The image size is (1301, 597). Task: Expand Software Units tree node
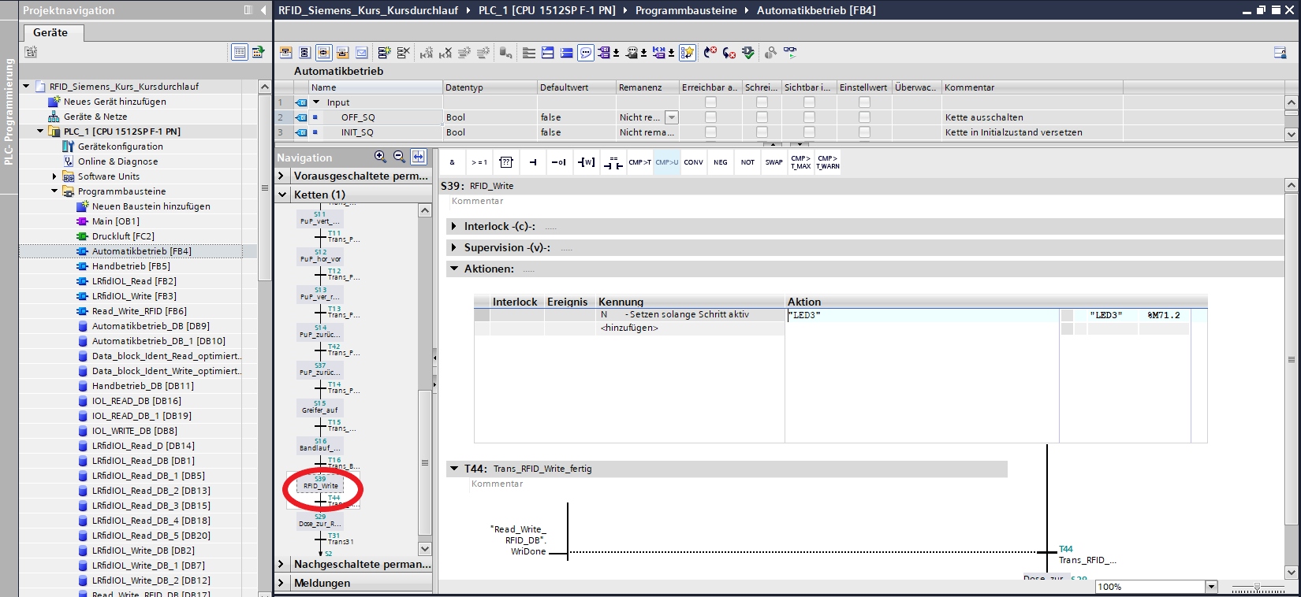point(54,176)
